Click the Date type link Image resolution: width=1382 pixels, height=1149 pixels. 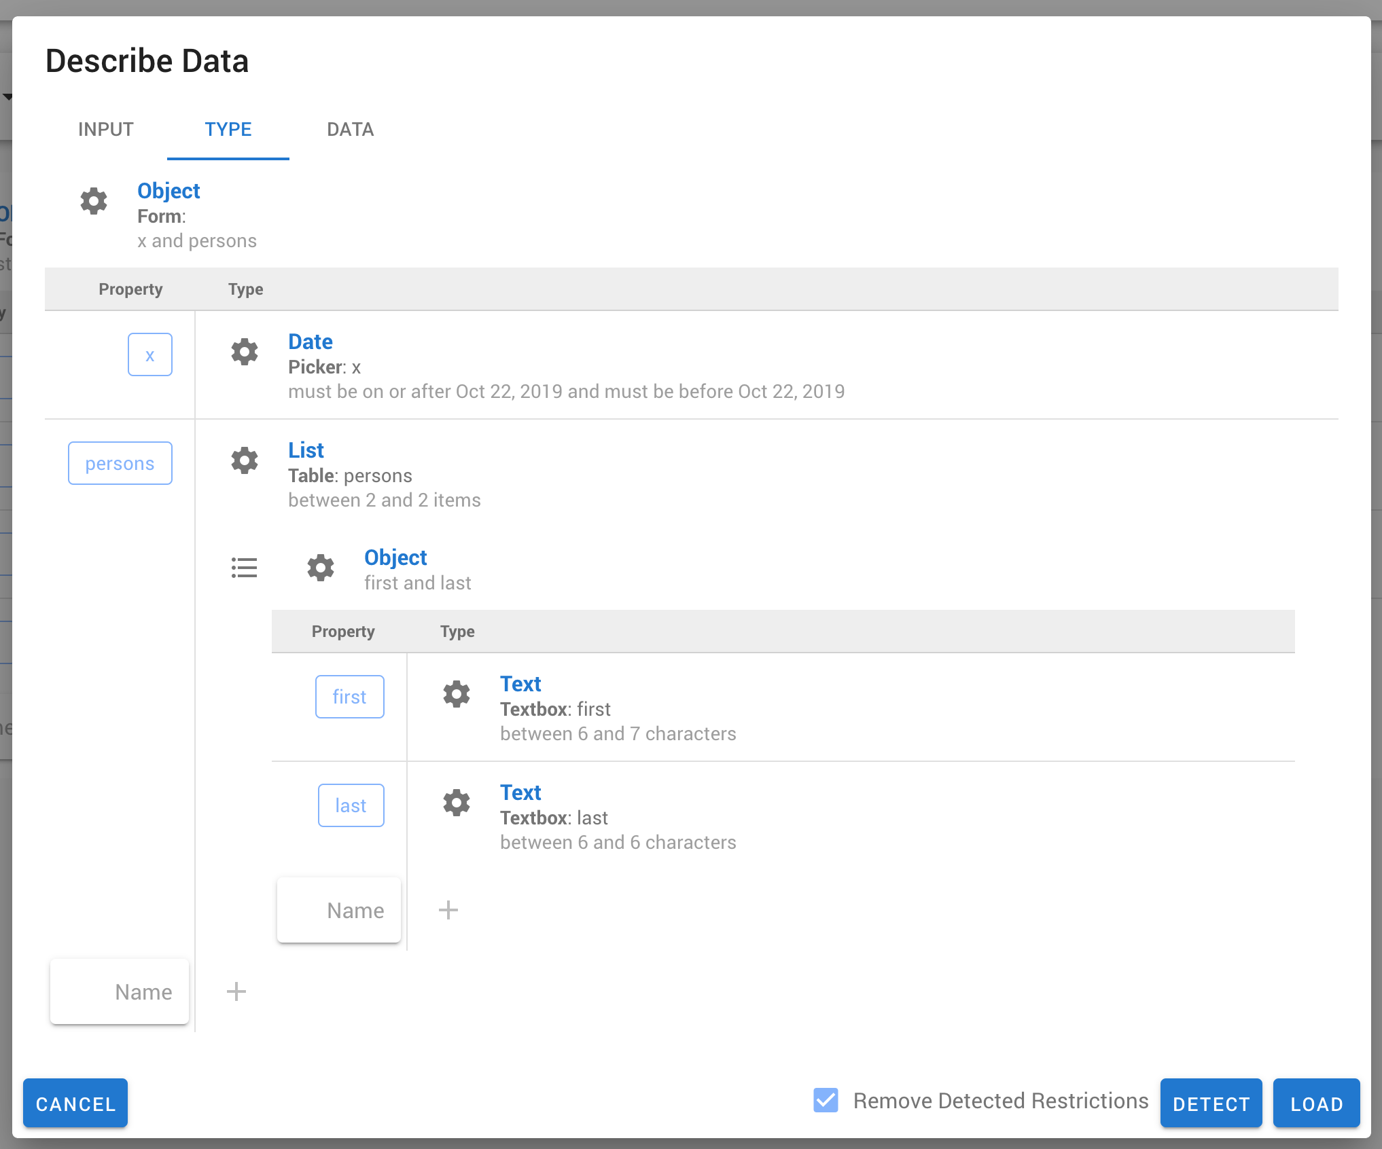click(310, 342)
